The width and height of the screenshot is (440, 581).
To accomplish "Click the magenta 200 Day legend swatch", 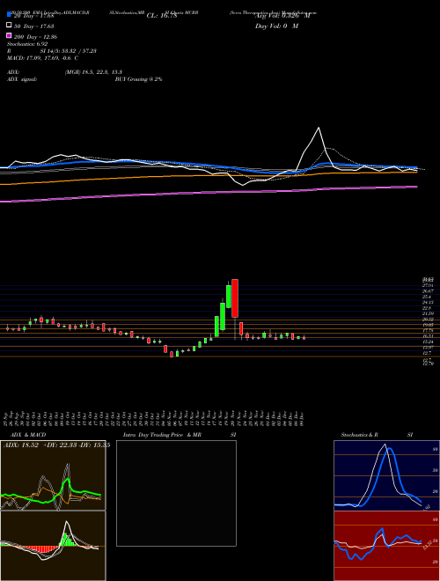I will click(x=9, y=35).
